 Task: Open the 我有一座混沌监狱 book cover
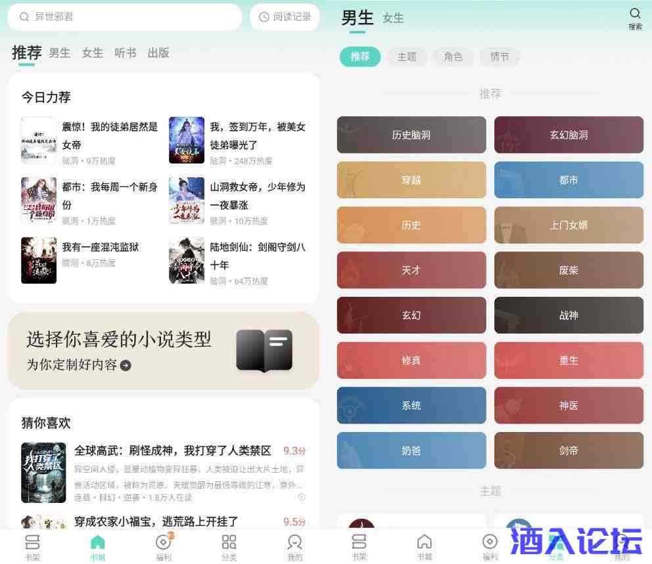pyautogui.click(x=39, y=260)
